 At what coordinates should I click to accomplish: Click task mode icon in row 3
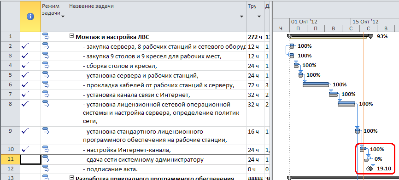click(46, 56)
